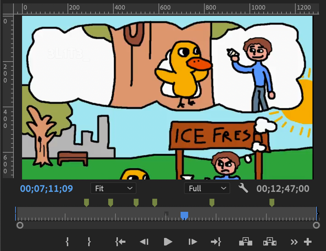Play the program monitor video
Image resolution: width=326 pixels, height=251 pixels.
168,242
